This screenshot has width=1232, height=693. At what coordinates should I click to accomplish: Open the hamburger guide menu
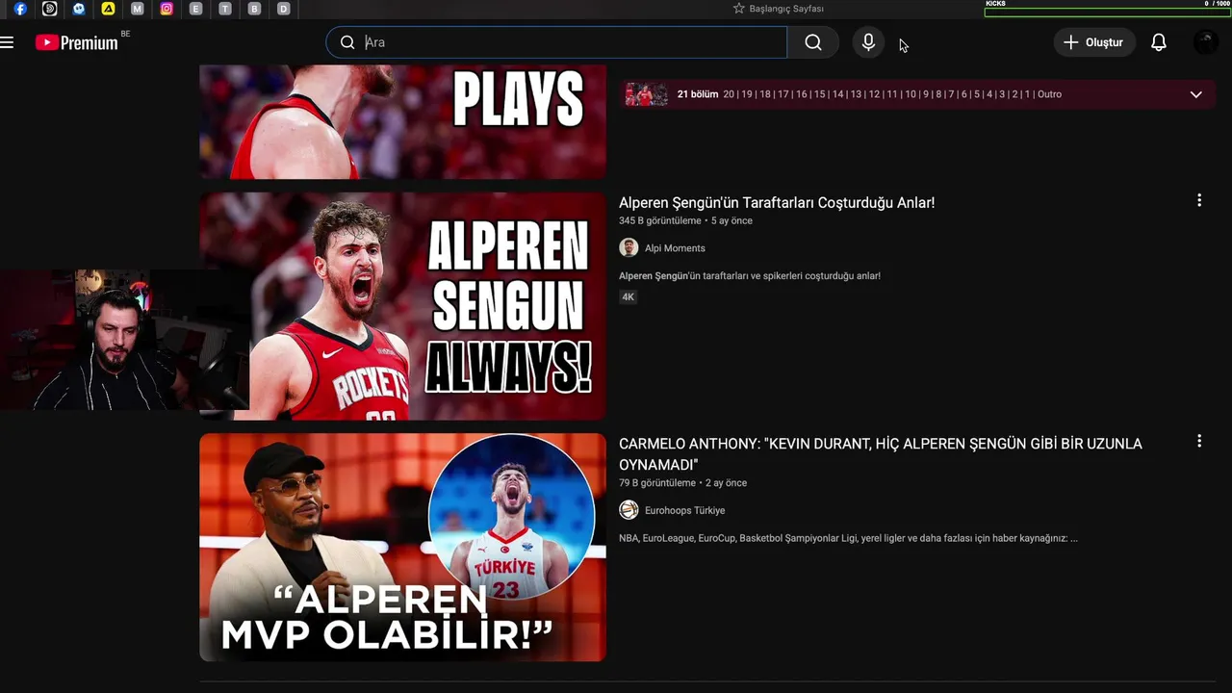[8, 42]
